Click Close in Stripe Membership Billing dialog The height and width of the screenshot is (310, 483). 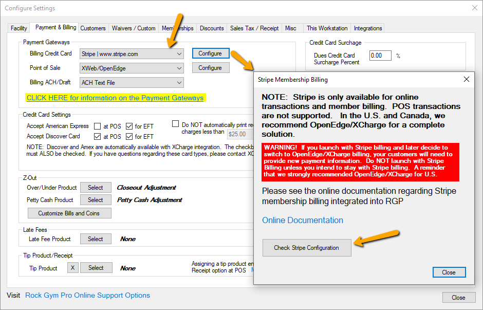[449, 272]
